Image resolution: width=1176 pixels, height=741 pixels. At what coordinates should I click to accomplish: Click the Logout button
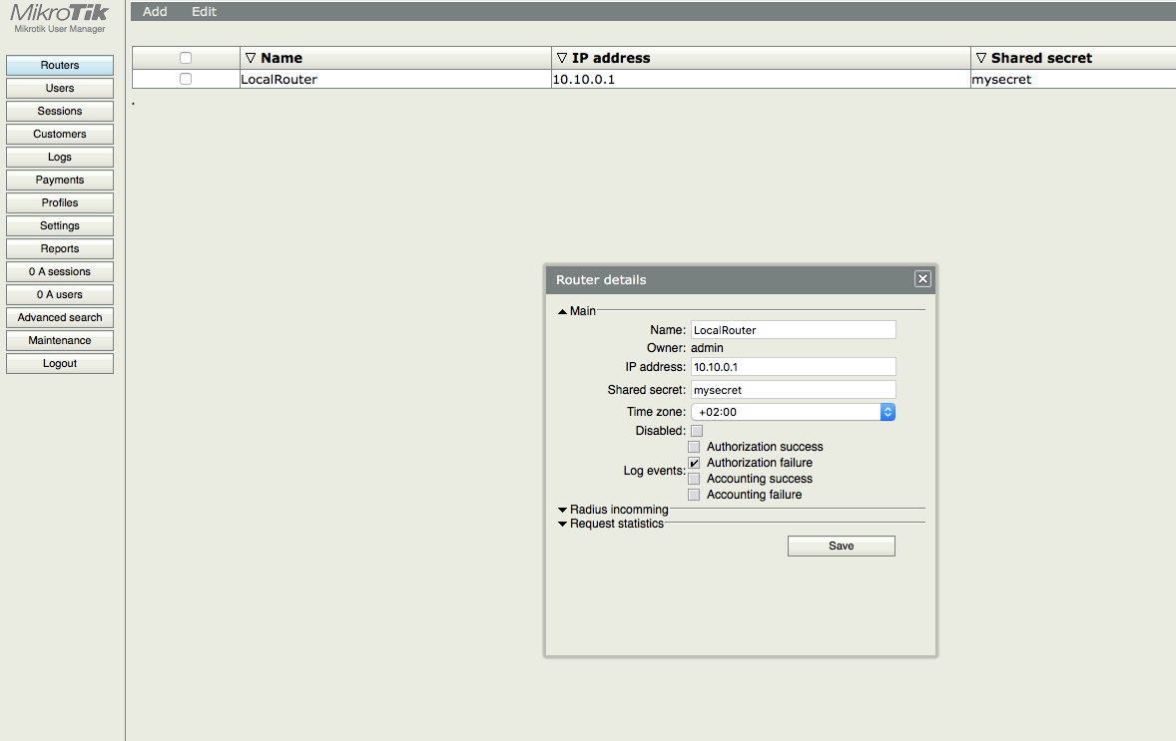[x=59, y=363]
